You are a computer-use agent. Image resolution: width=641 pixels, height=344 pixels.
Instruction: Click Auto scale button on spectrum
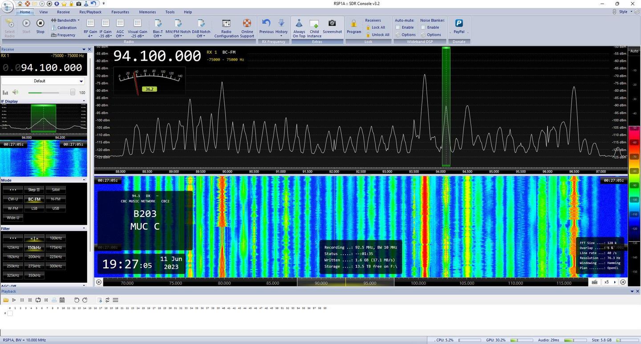(634, 51)
